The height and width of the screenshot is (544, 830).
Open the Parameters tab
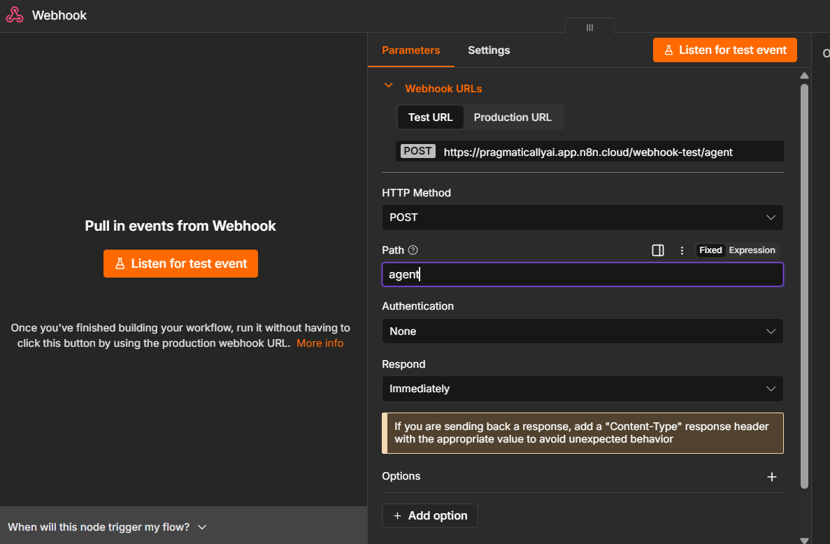tap(410, 50)
